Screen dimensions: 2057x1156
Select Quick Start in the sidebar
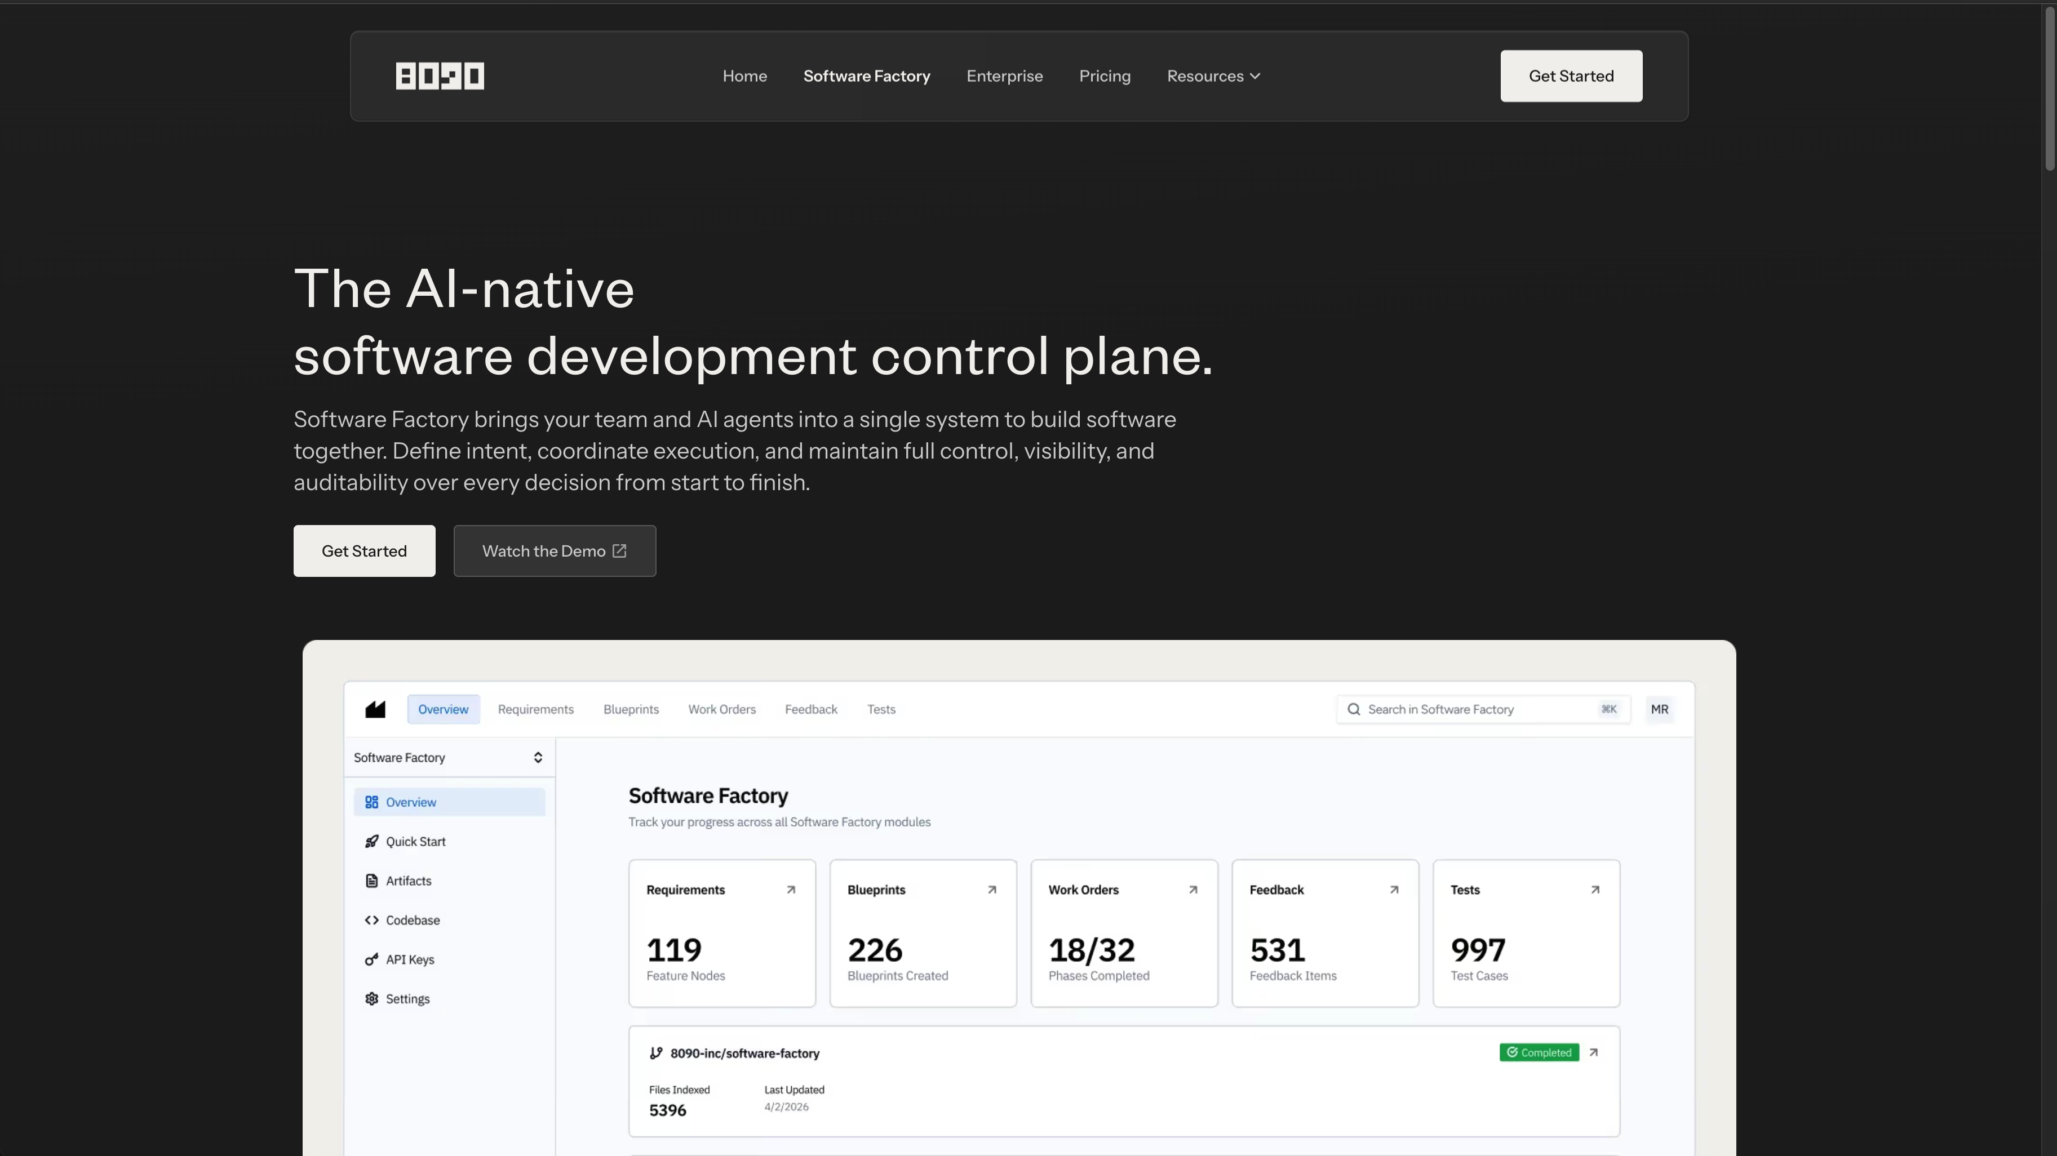point(449,841)
